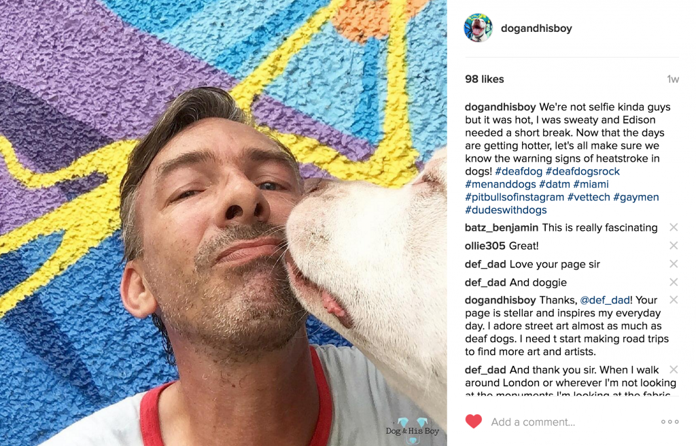Viewport: 696px width, 446px height.
Task: Follow the #pitbullsofinstagram hashtag link
Action: coord(515,197)
